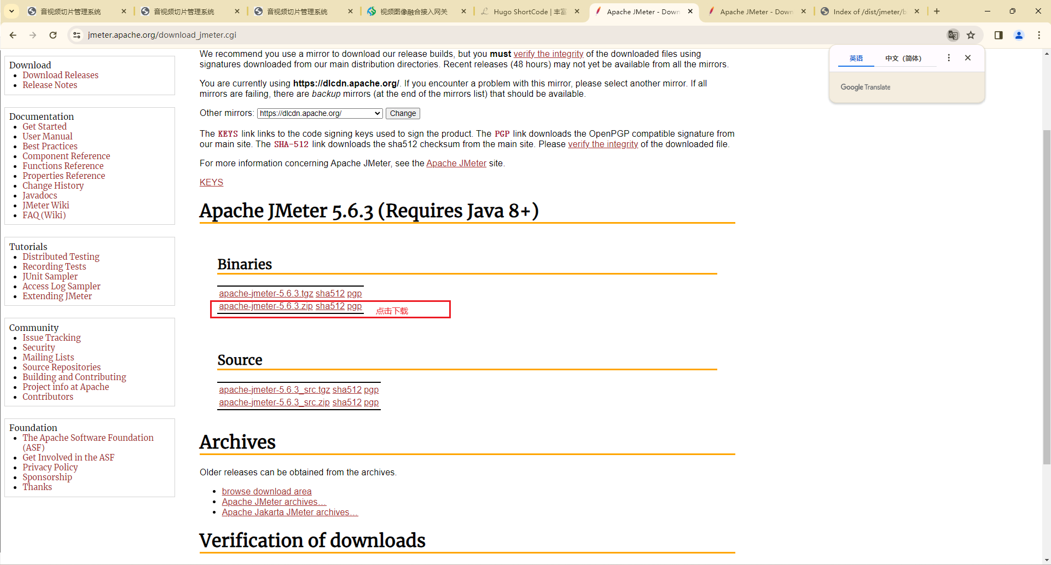The width and height of the screenshot is (1051, 565).
Task: Open Change History link
Action: [x=53, y=186]
